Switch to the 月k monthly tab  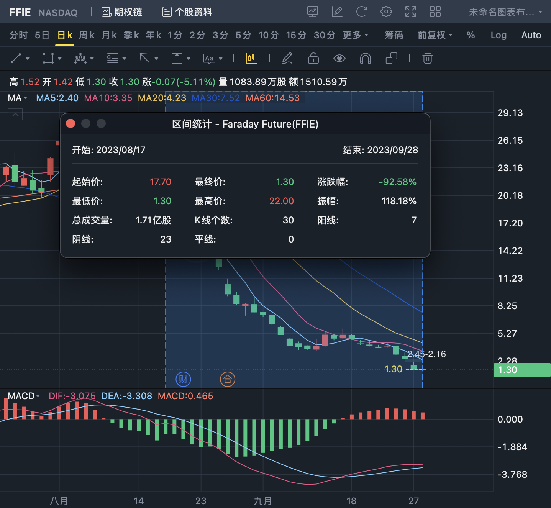click(x=109, y=35)
